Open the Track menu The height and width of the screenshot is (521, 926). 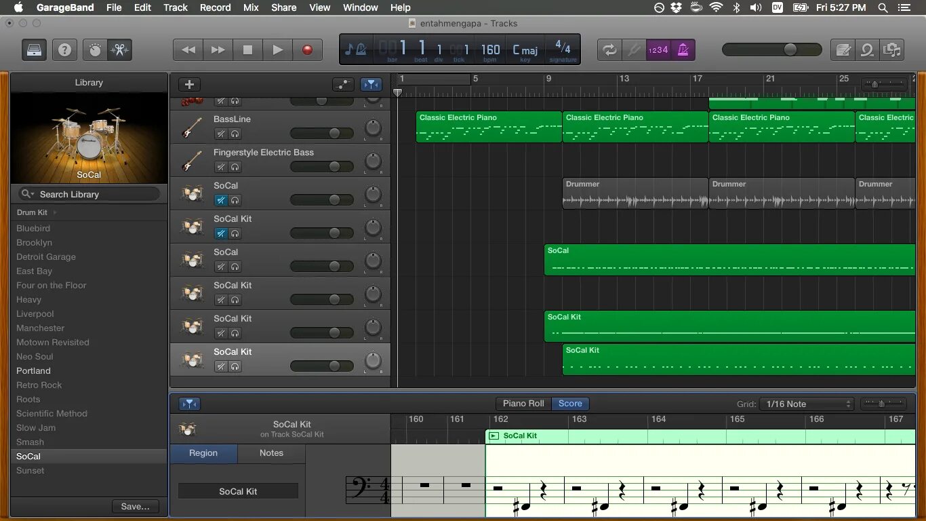(x=175, y=7)
